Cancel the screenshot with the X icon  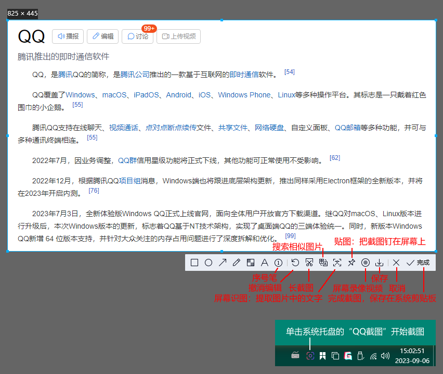pyautogui.click(x=396, y=263)
